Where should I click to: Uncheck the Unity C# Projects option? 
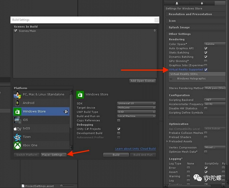pos(119,129)
